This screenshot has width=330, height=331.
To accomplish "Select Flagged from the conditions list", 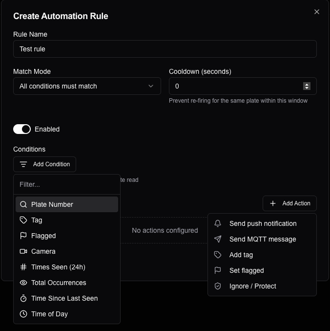I will 43,236.
